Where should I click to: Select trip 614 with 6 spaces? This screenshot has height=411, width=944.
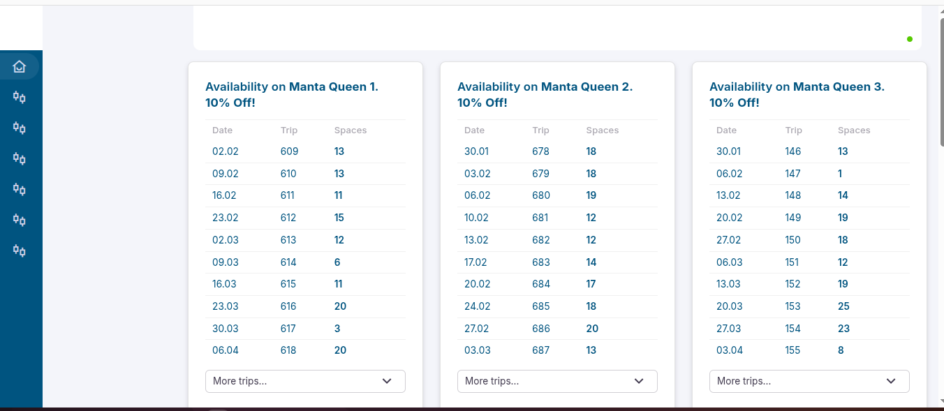(288, 262)
